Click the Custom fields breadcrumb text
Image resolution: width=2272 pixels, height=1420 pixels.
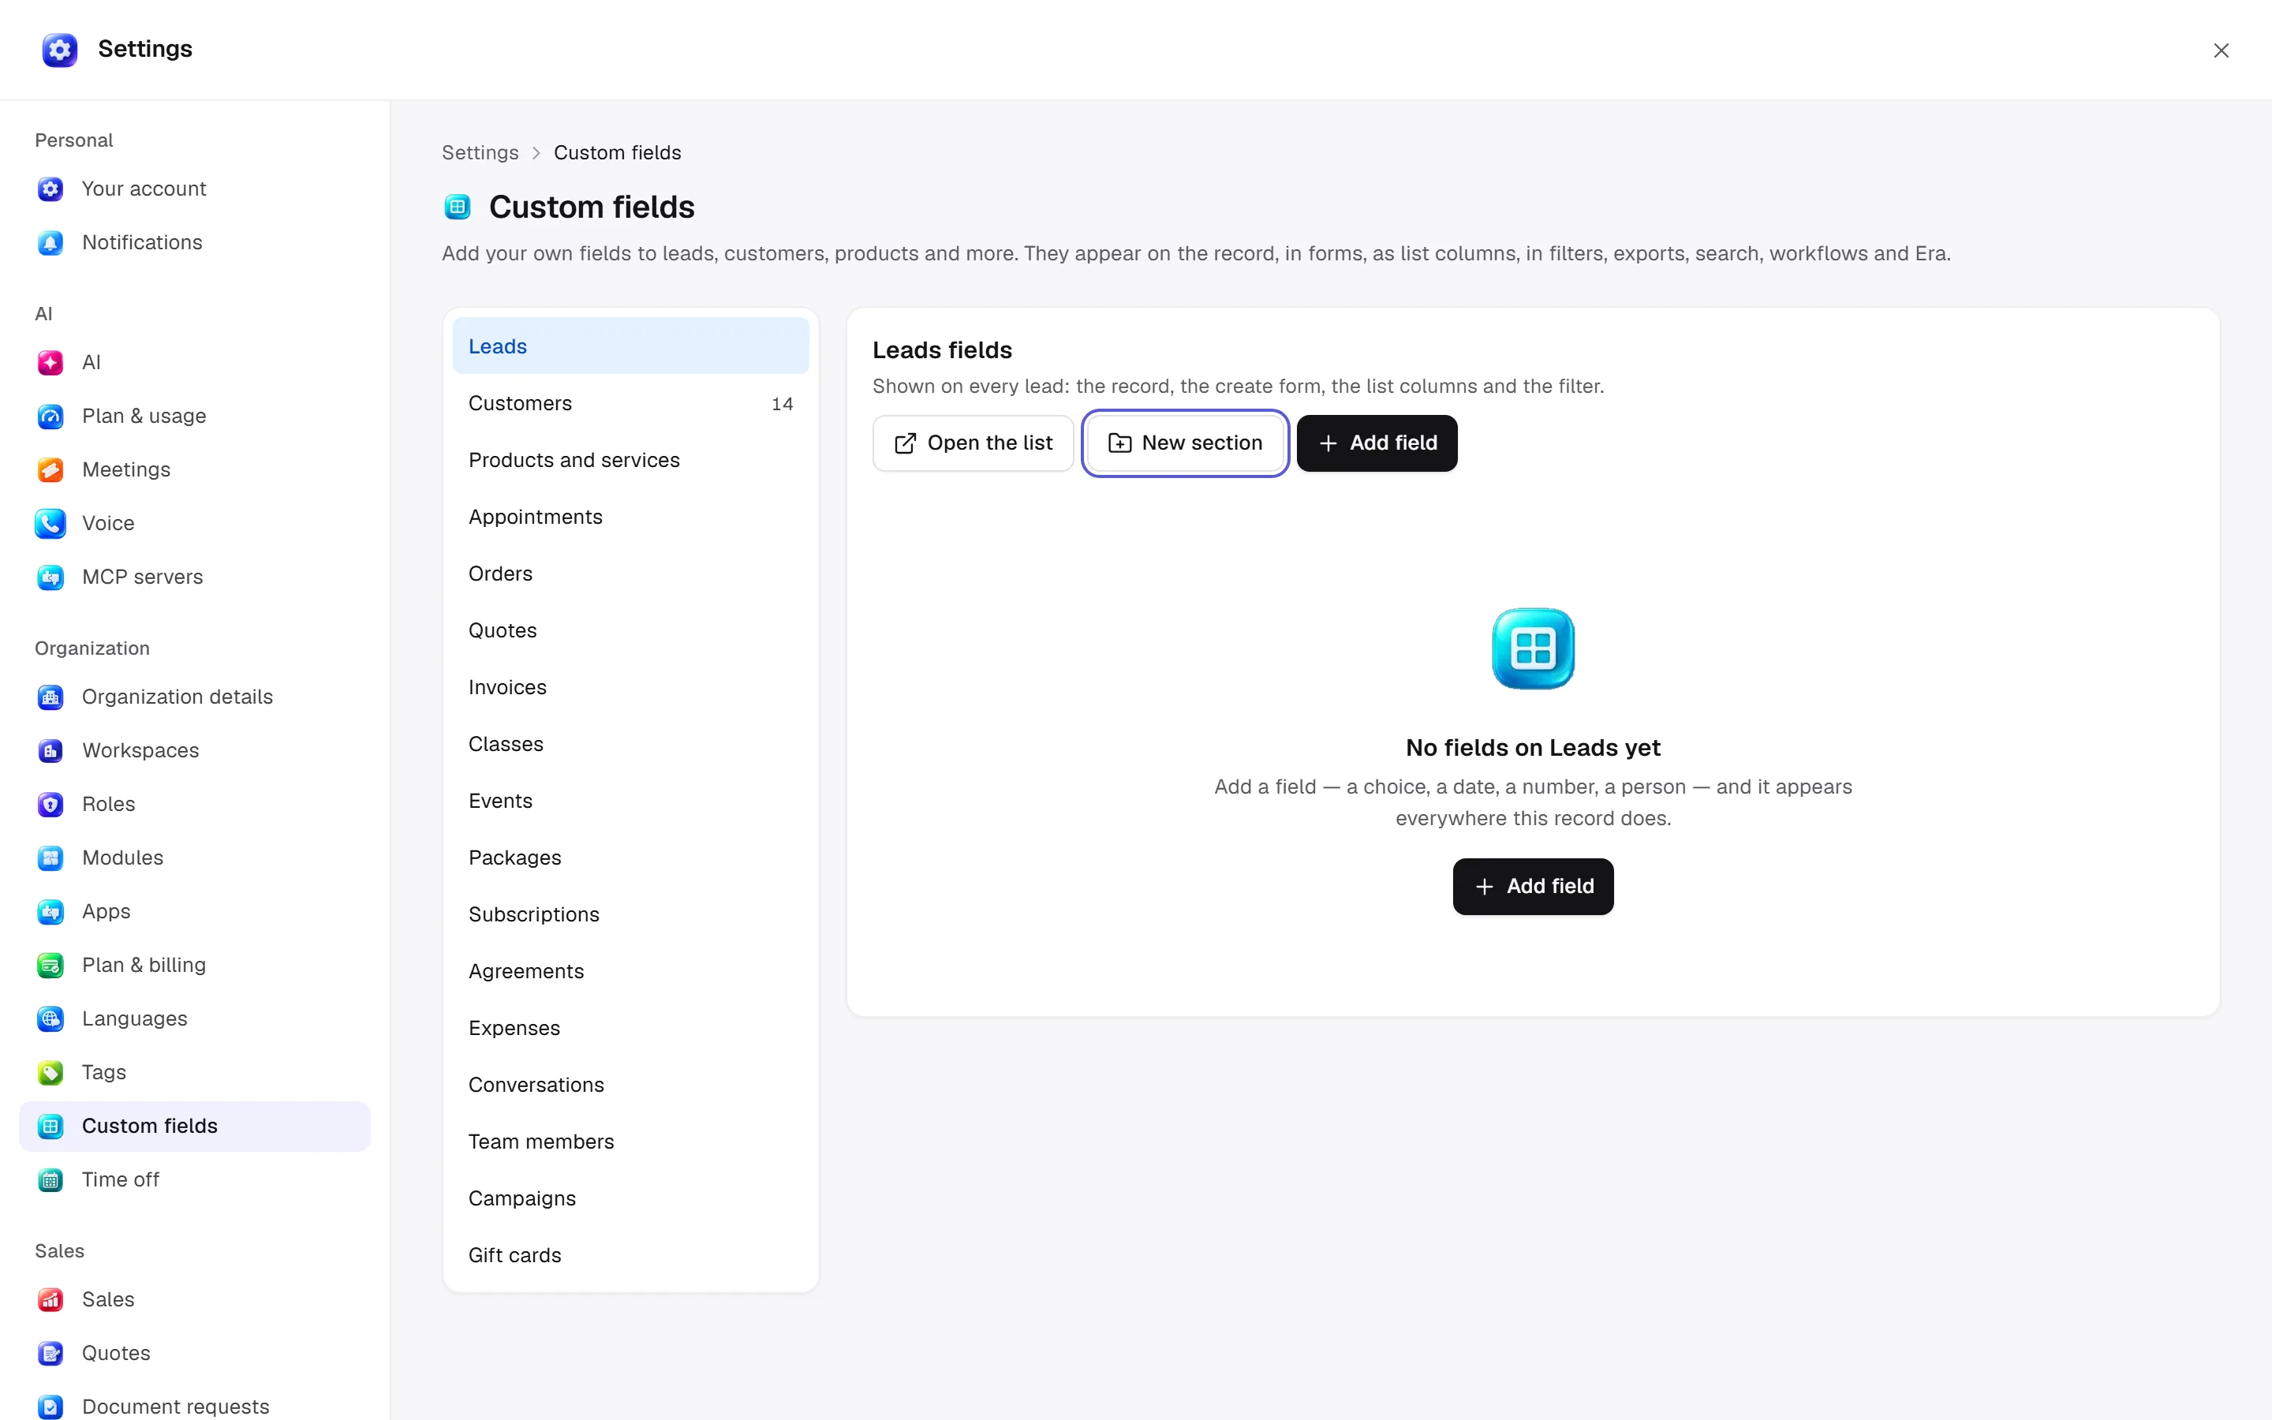click(617, 152)
